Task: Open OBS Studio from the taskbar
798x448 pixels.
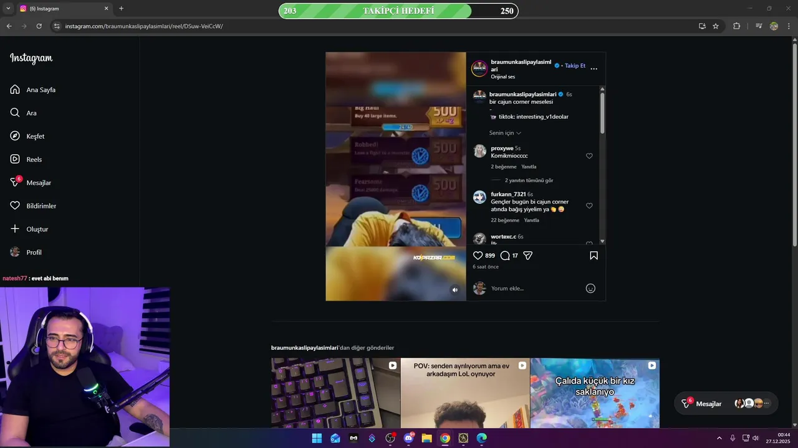Action: click(x=390, y=438)
